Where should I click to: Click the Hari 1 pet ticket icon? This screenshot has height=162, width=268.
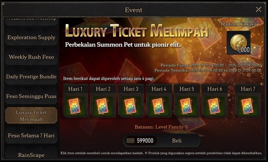75,106
